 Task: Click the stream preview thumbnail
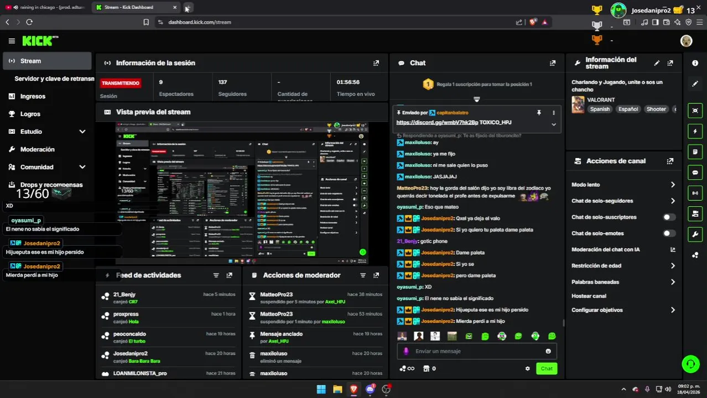click(242, 193)
